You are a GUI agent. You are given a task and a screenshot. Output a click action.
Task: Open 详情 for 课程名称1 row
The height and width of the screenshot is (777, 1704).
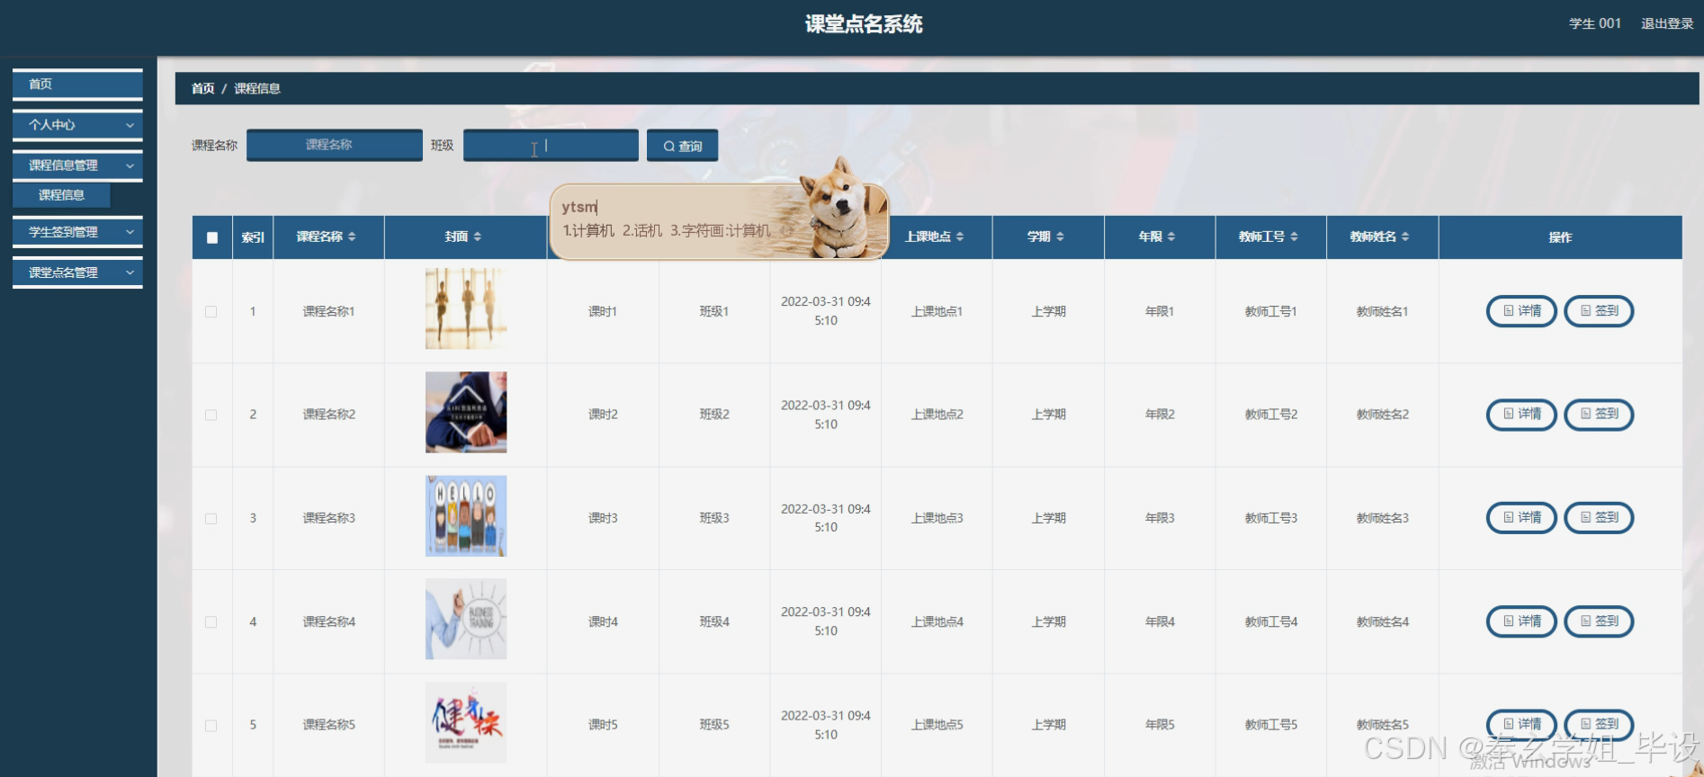(1521, 311)
